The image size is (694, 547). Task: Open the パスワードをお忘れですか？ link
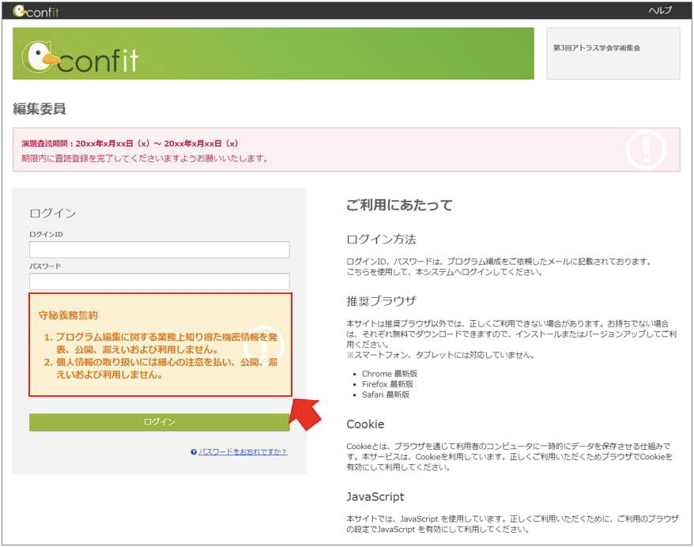[x=243, y=452]
